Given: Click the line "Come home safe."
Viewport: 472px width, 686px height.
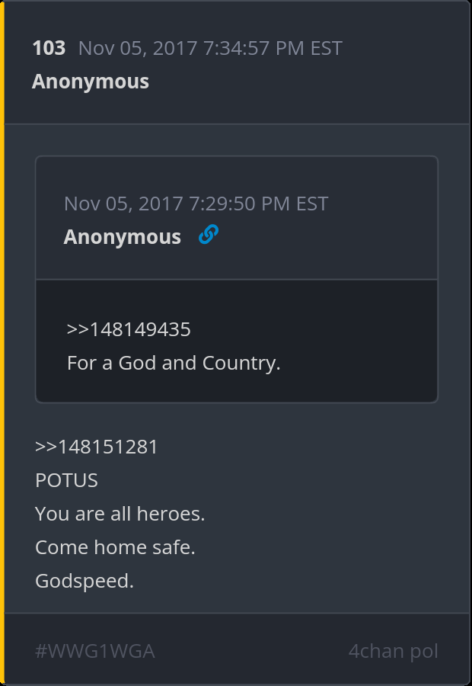Looking at the screenshot, I should click(x=115, y=547).
